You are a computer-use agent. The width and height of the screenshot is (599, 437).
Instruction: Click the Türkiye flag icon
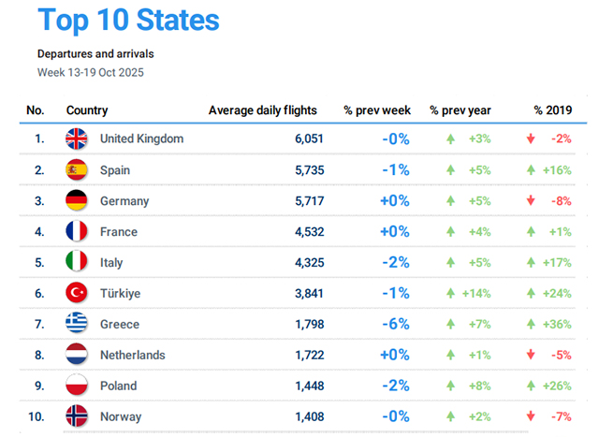pyautogui.click(x=77, y=294)
